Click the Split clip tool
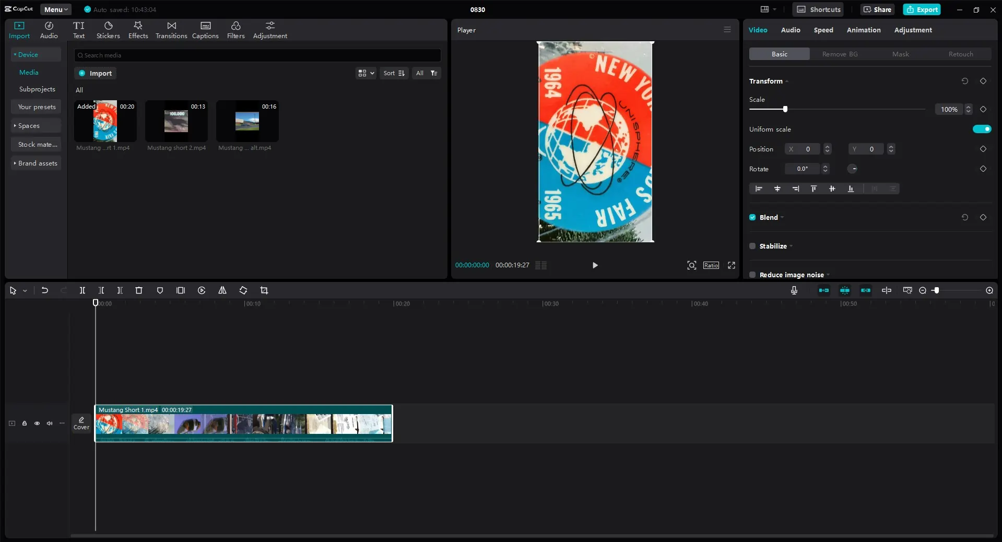The height and width of the screenshot is (542, 1002). pos(82,290)
